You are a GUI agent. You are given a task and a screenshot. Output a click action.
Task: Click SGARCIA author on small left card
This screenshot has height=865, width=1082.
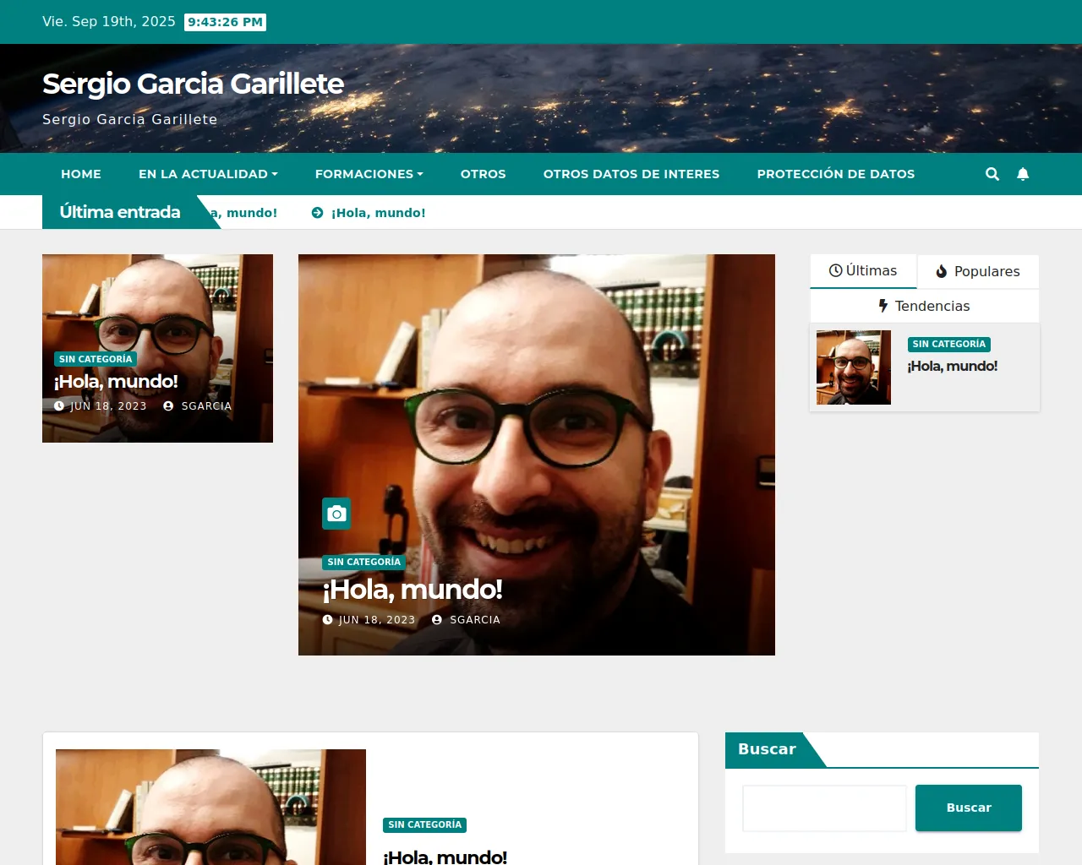coord(206,406)
